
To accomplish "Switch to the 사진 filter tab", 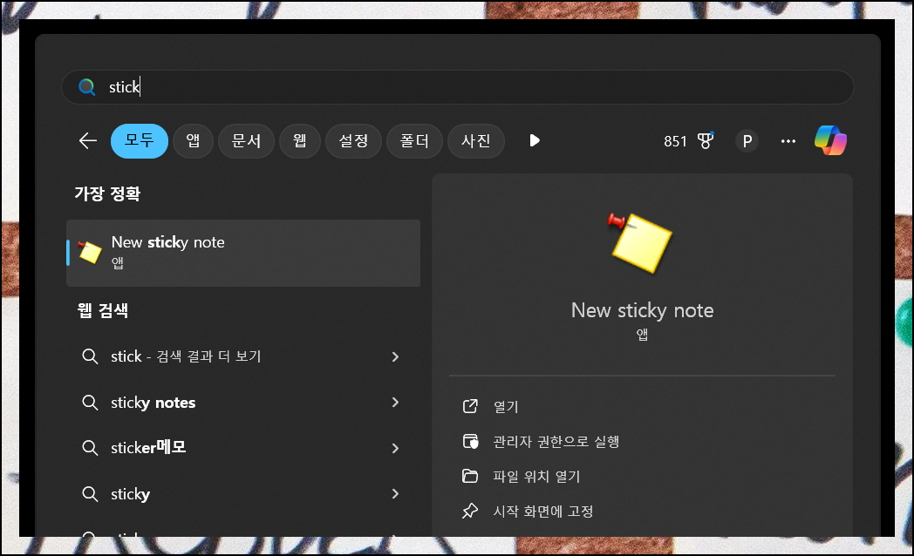I will click(x=475, y=141).
